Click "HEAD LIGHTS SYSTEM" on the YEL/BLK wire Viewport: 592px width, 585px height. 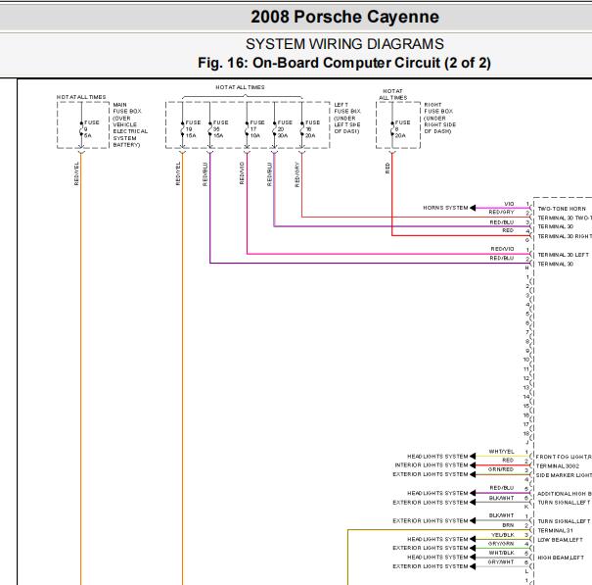437,539
